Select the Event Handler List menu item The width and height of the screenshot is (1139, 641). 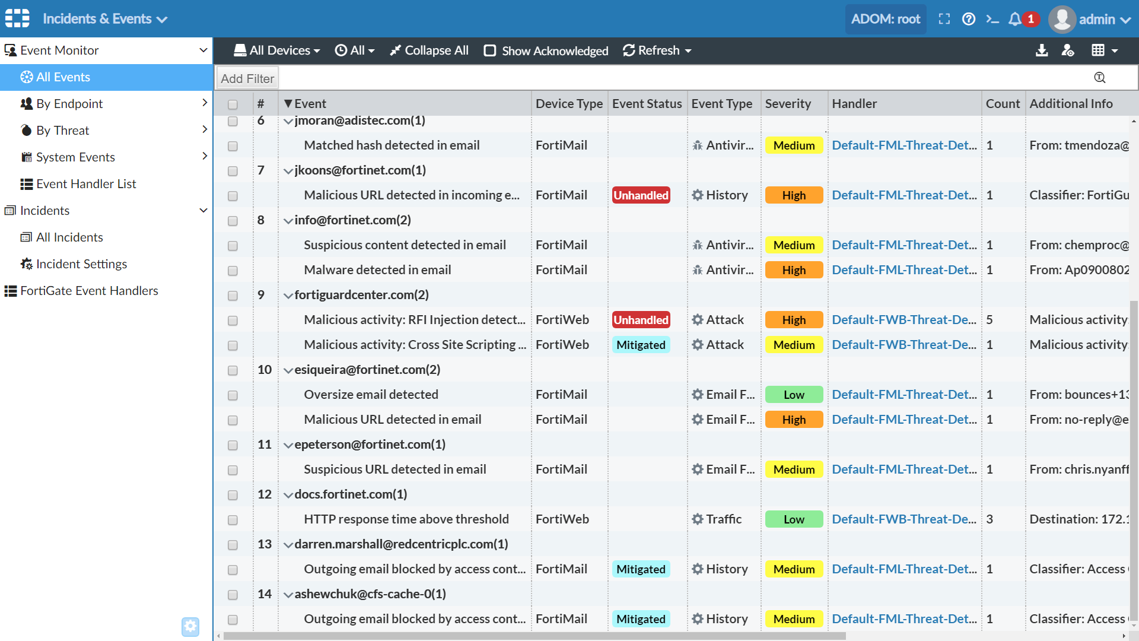coord(85,183)
